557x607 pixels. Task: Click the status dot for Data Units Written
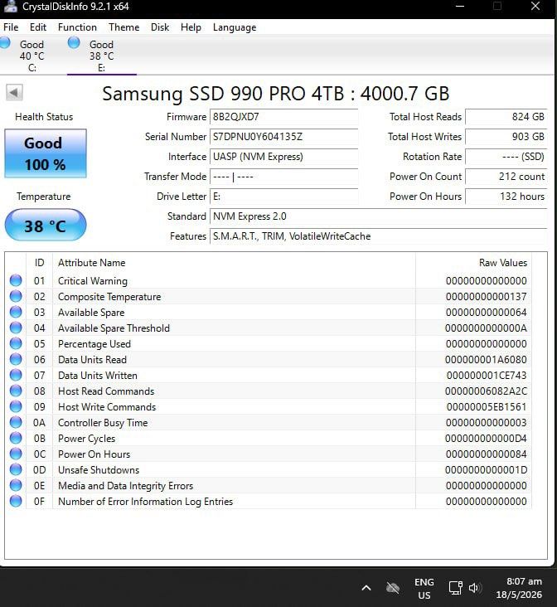point(16,375)
